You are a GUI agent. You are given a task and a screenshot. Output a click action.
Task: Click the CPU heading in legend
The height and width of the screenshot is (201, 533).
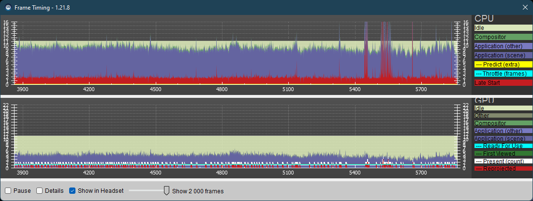pos(484,19)
